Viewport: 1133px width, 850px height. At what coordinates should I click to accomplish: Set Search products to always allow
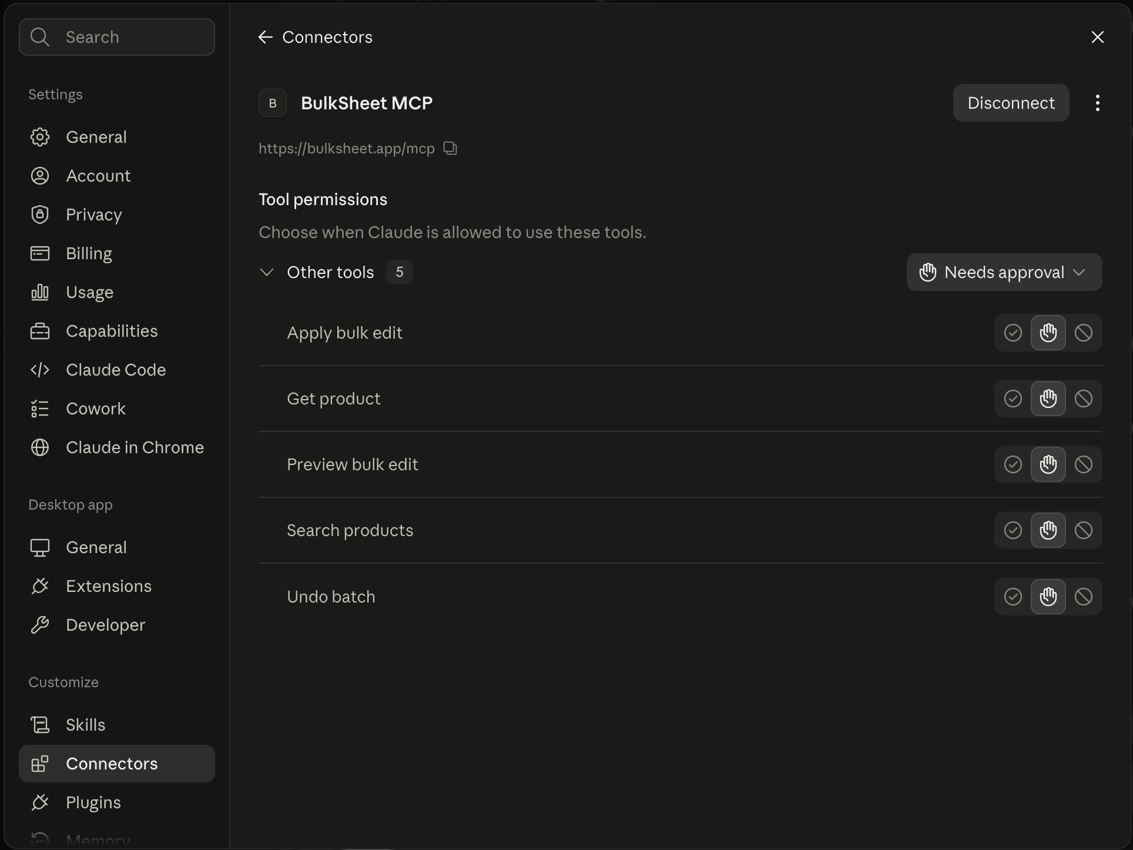tap(1013, 530)
